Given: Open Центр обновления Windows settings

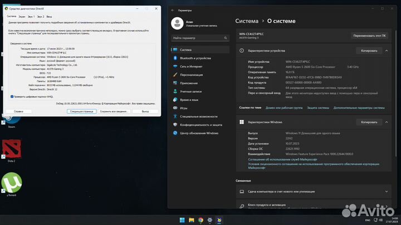Looking at the screenshot, I should 200,133.
